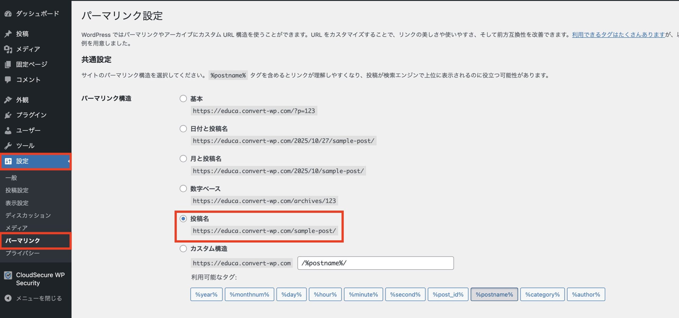
Task: Click the 固定ページ pages icon
Action: coord(8,64)
